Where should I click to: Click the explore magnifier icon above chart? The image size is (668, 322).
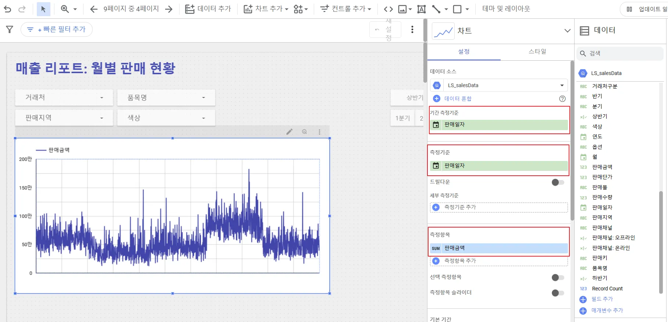point(305,132)
